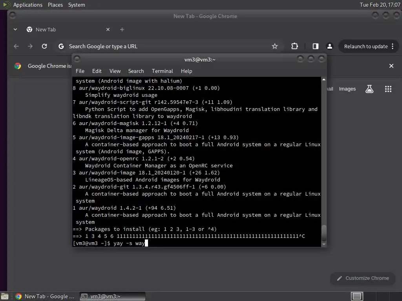Open the Terminal menu in menu bar

tap(162, 71)
